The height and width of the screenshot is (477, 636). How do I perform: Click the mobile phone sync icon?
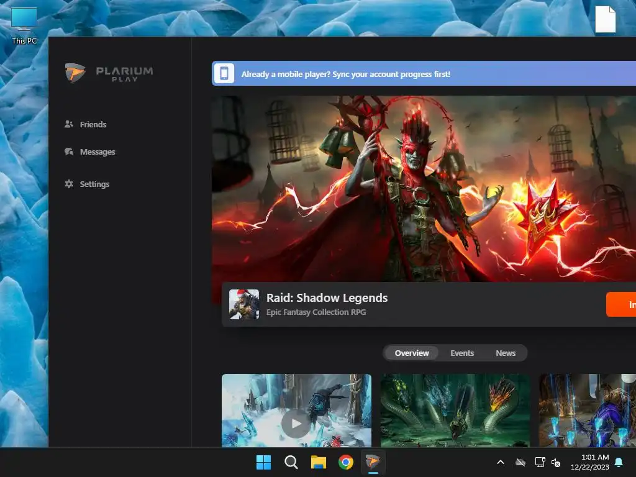pos(224,73)
